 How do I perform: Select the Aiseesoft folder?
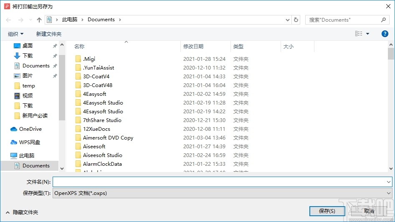[94, 147]
